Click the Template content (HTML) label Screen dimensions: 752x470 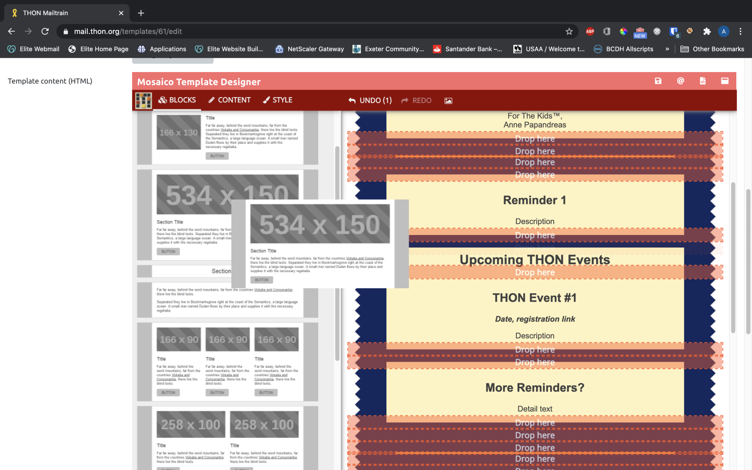[x=50, y=81]
